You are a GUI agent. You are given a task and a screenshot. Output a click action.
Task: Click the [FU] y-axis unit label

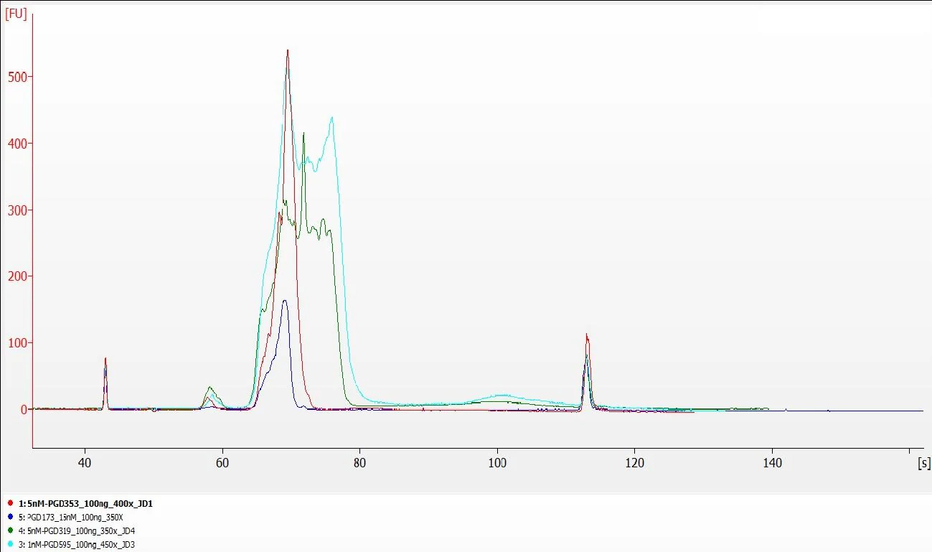pyautogui.click(x=16, y=14)
